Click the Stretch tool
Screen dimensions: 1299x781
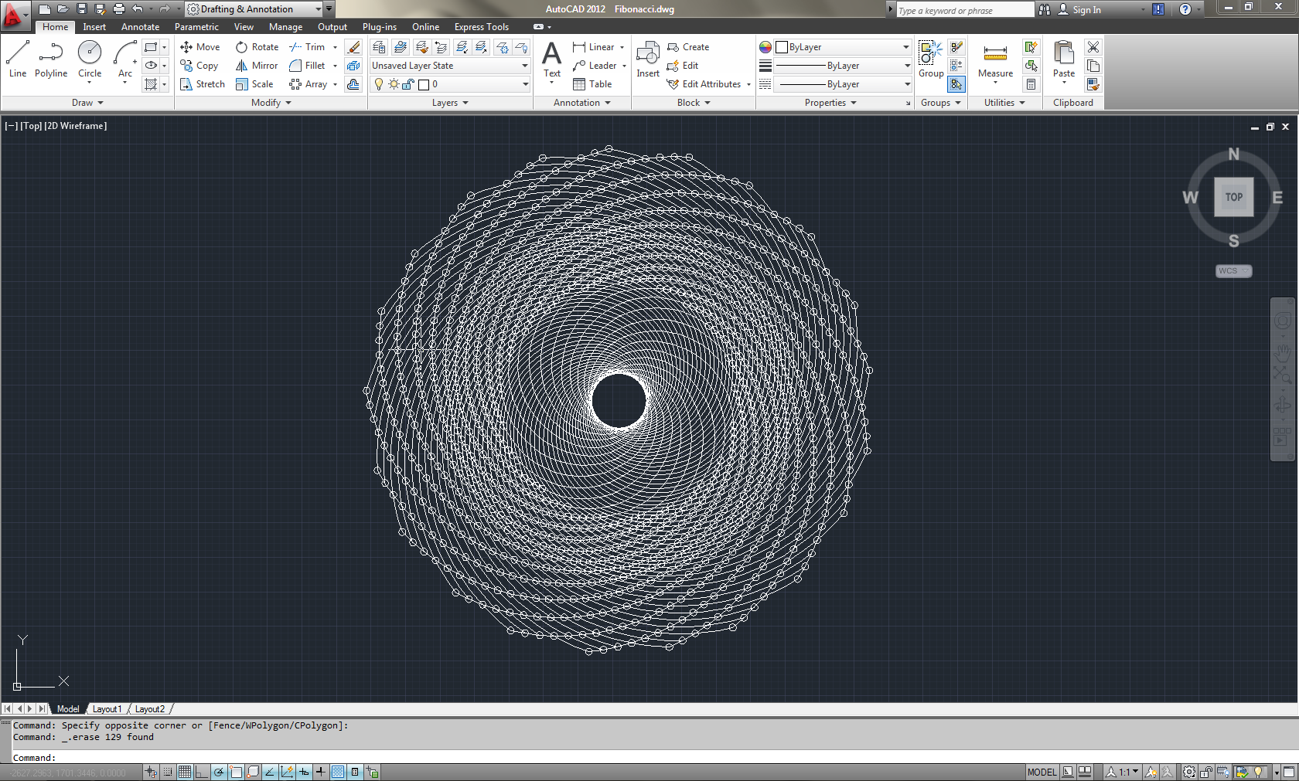pyautogui.click(x=203, y=84)
